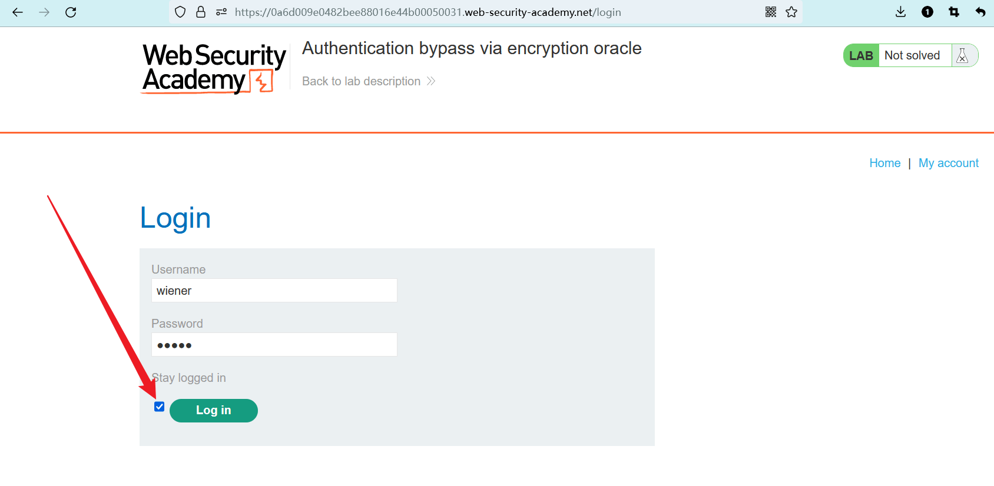This screenshot has width=994, height=486.
Task: Click into the Password field
Action: coord(274,345)
